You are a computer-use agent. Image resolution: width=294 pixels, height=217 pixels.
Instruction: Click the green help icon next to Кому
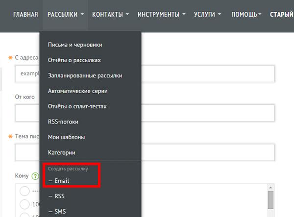tap(35, 176)
